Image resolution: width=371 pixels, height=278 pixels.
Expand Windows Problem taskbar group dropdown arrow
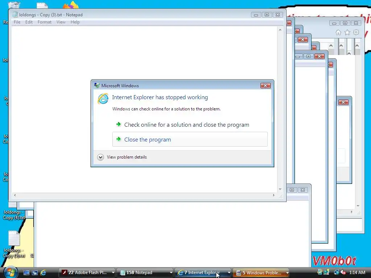[287, 273]
